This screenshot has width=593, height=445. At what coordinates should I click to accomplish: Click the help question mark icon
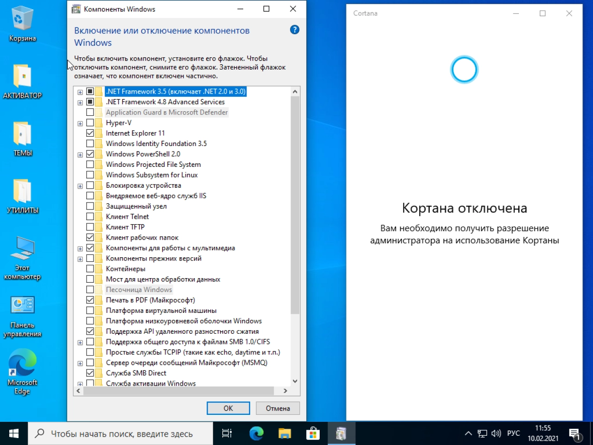click(295, 30)
